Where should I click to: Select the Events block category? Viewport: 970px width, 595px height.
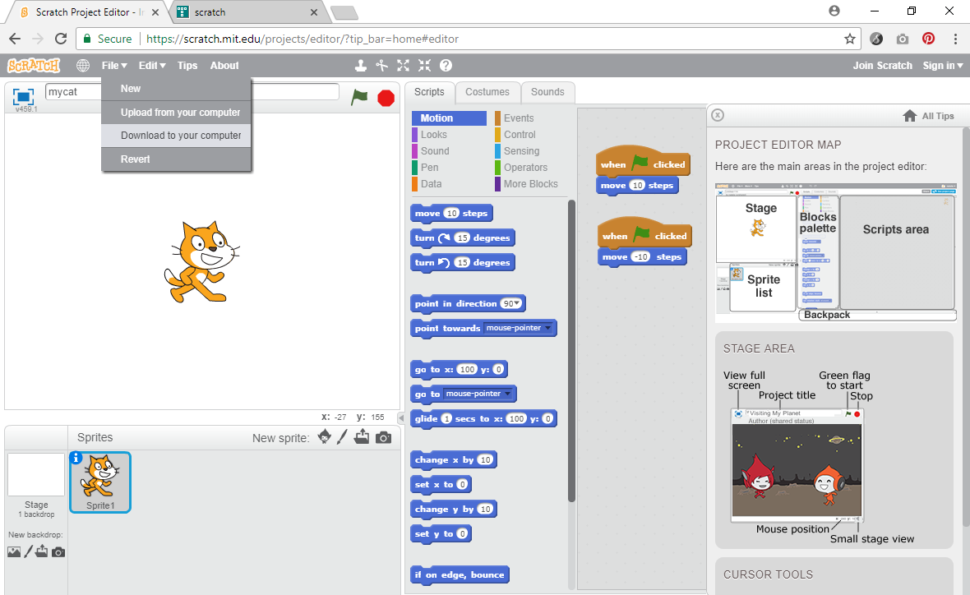point(518,118)
